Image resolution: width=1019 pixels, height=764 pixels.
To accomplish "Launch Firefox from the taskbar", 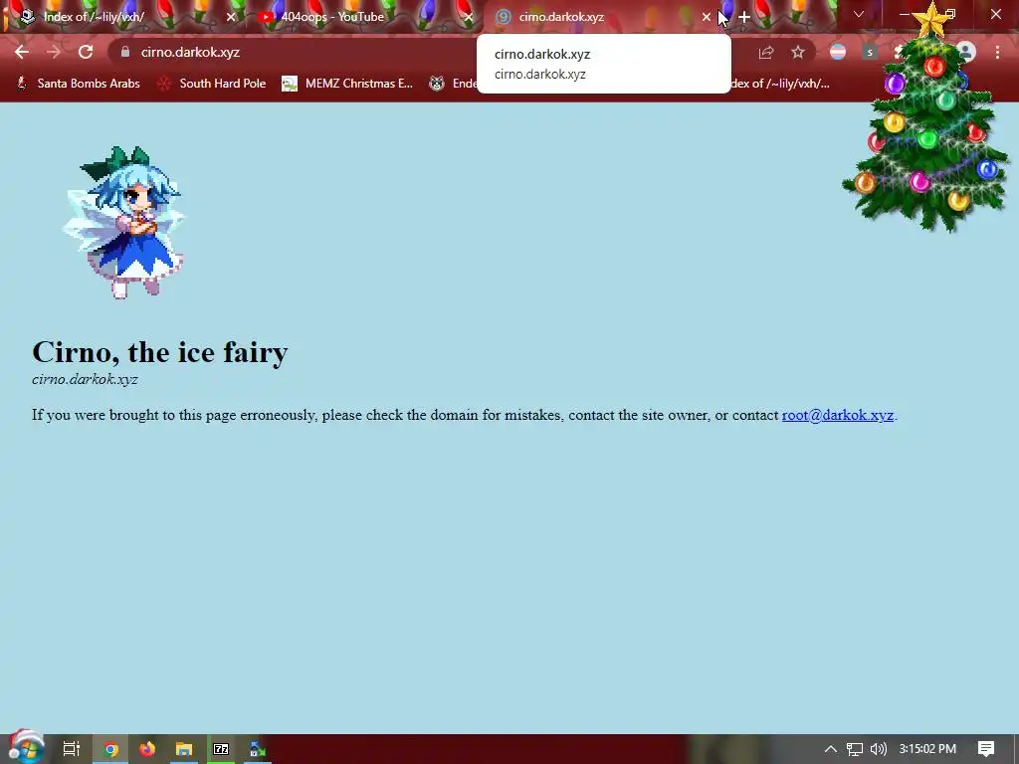I will click(147, 749).
